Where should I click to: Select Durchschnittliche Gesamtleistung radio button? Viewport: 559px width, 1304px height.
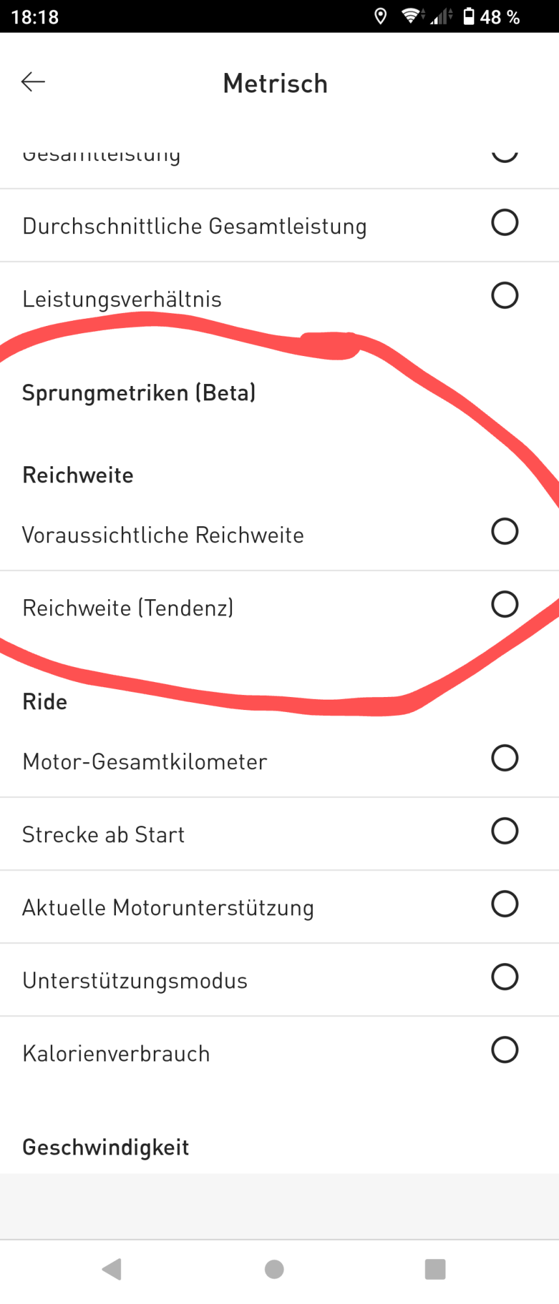(x=504, y=223)
